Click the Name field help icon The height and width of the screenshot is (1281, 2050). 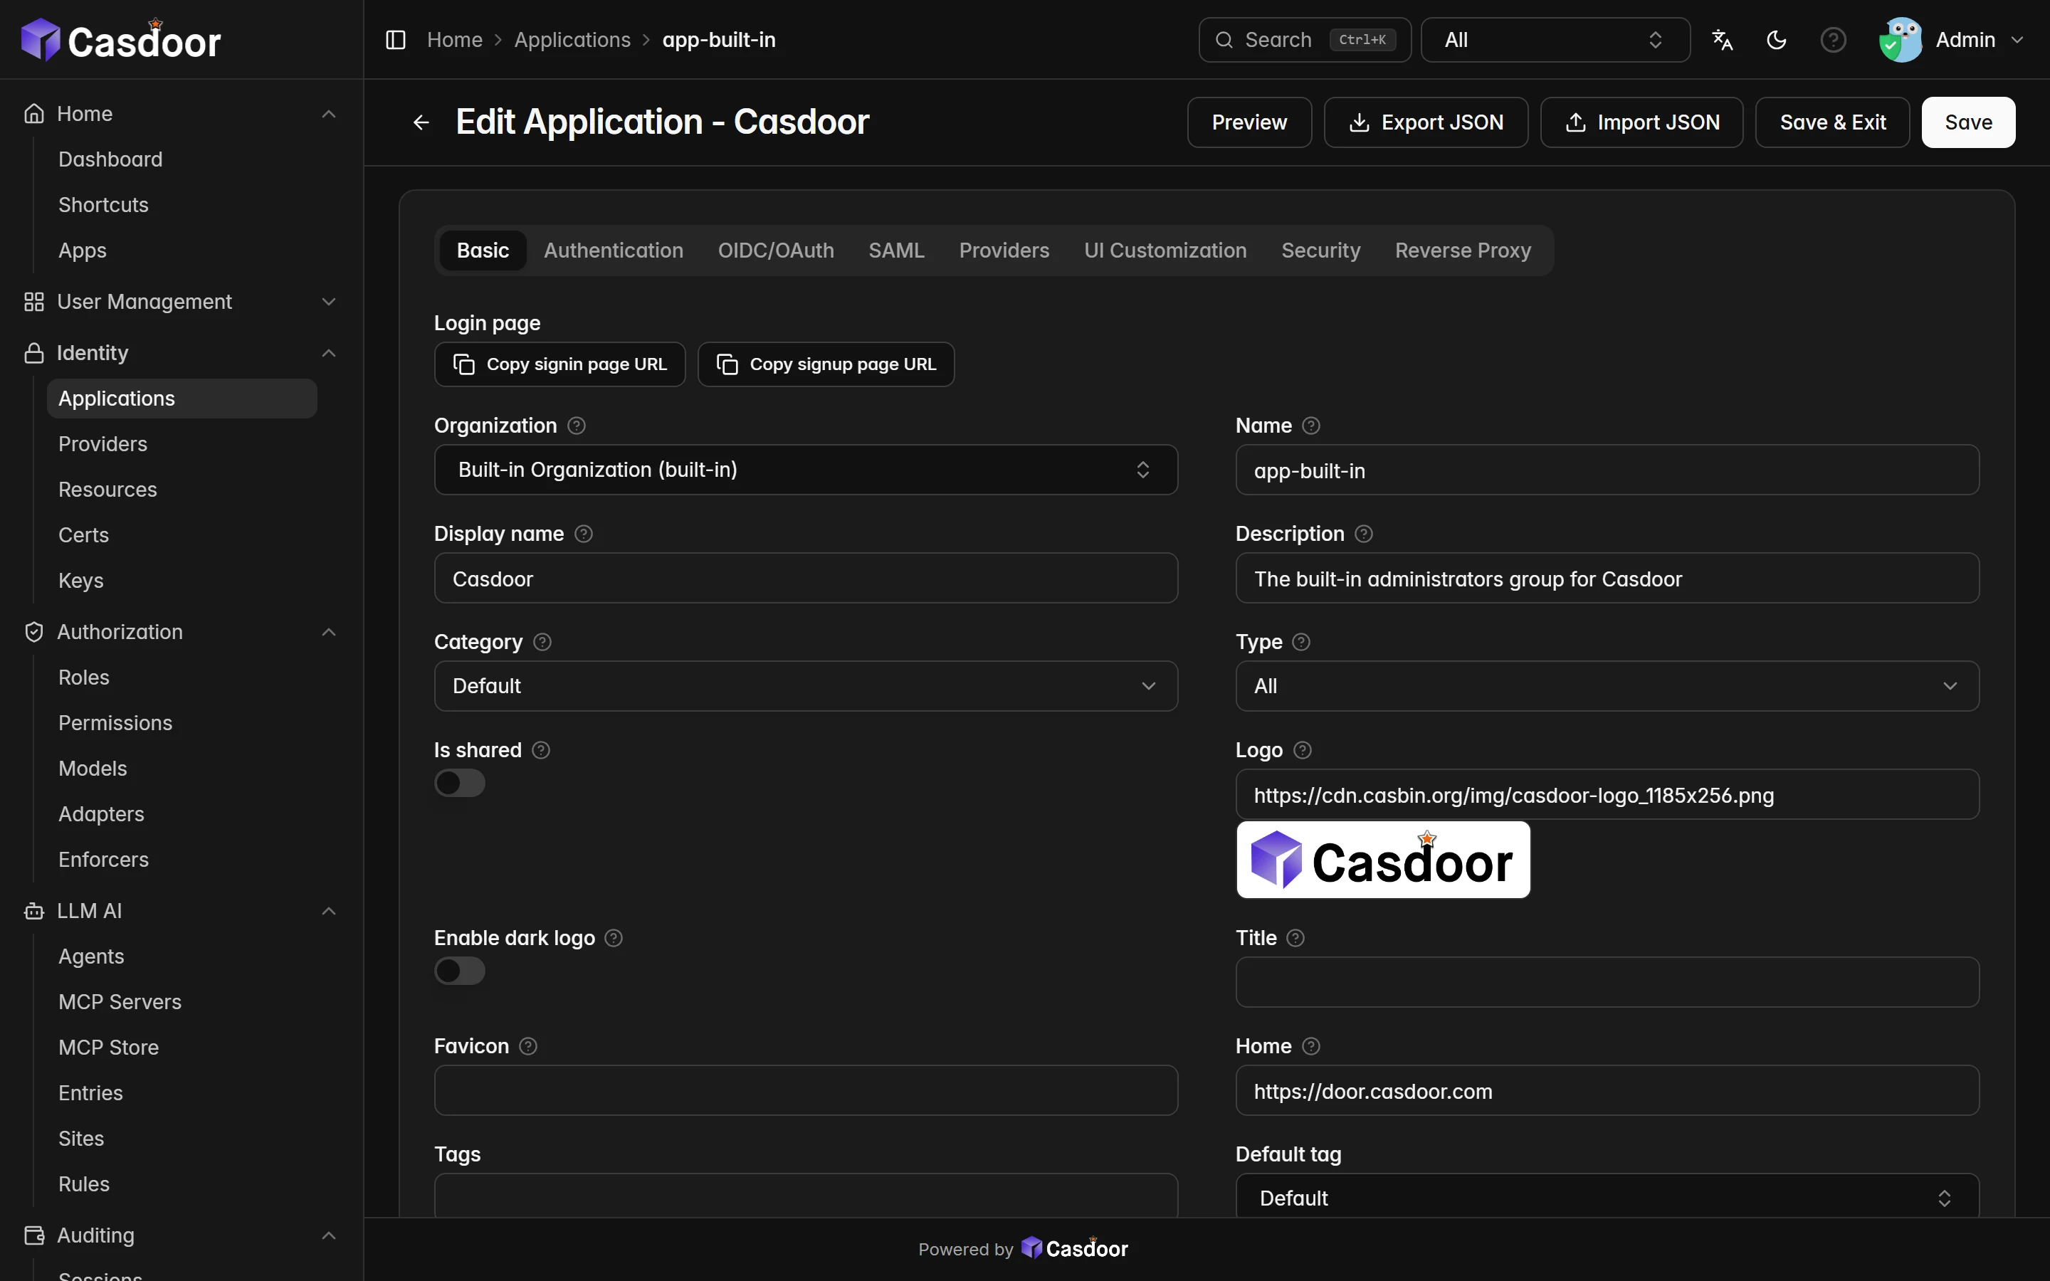1310,426
